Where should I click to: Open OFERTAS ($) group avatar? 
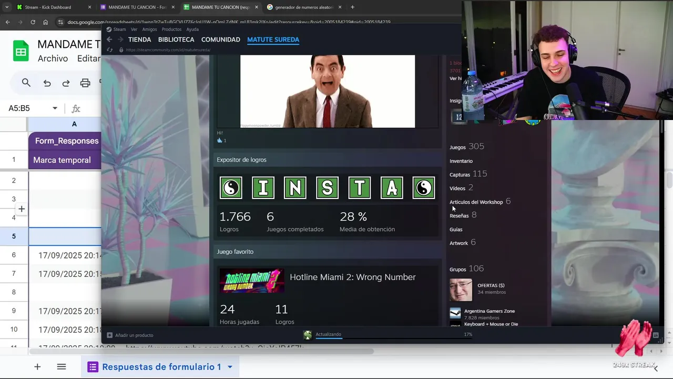461,290
